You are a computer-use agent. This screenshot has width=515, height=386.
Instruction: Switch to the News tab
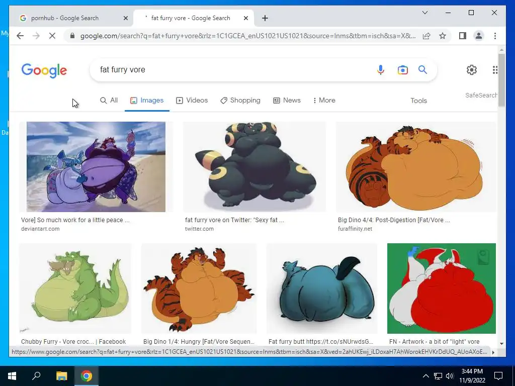[x=287, y=101]
